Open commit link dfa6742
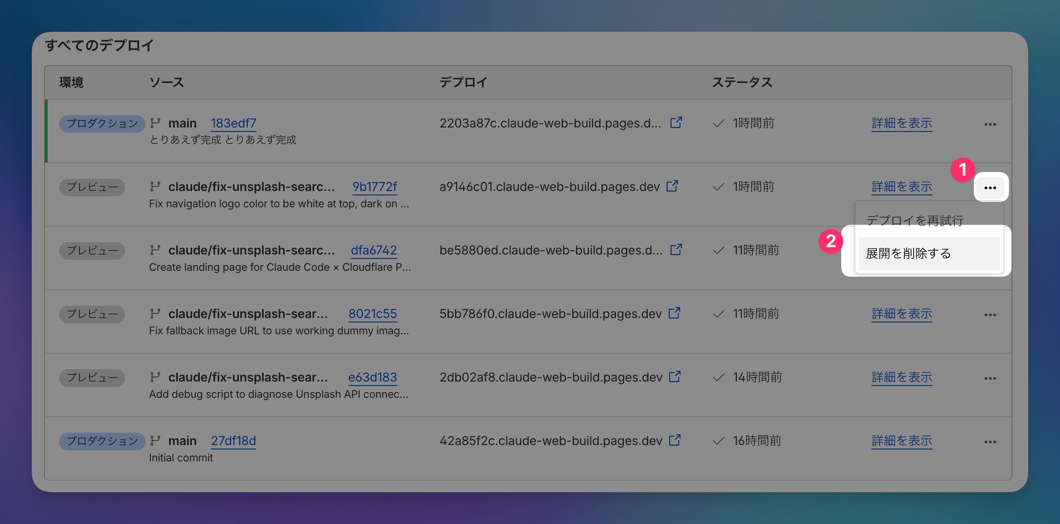This screenshot has width=1060, height=524. click(x=373, y=250)
